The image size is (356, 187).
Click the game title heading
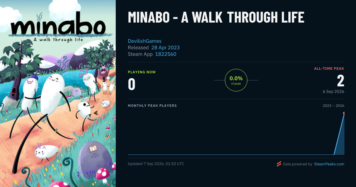(216, 17)
